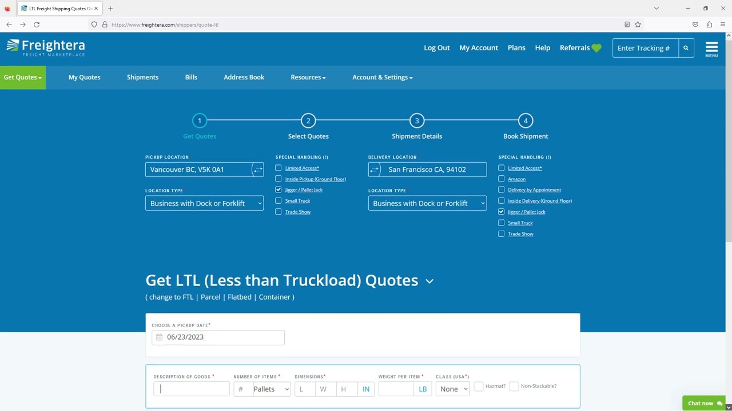Click the site lock icon in address bar

click(x=105, y=25)
